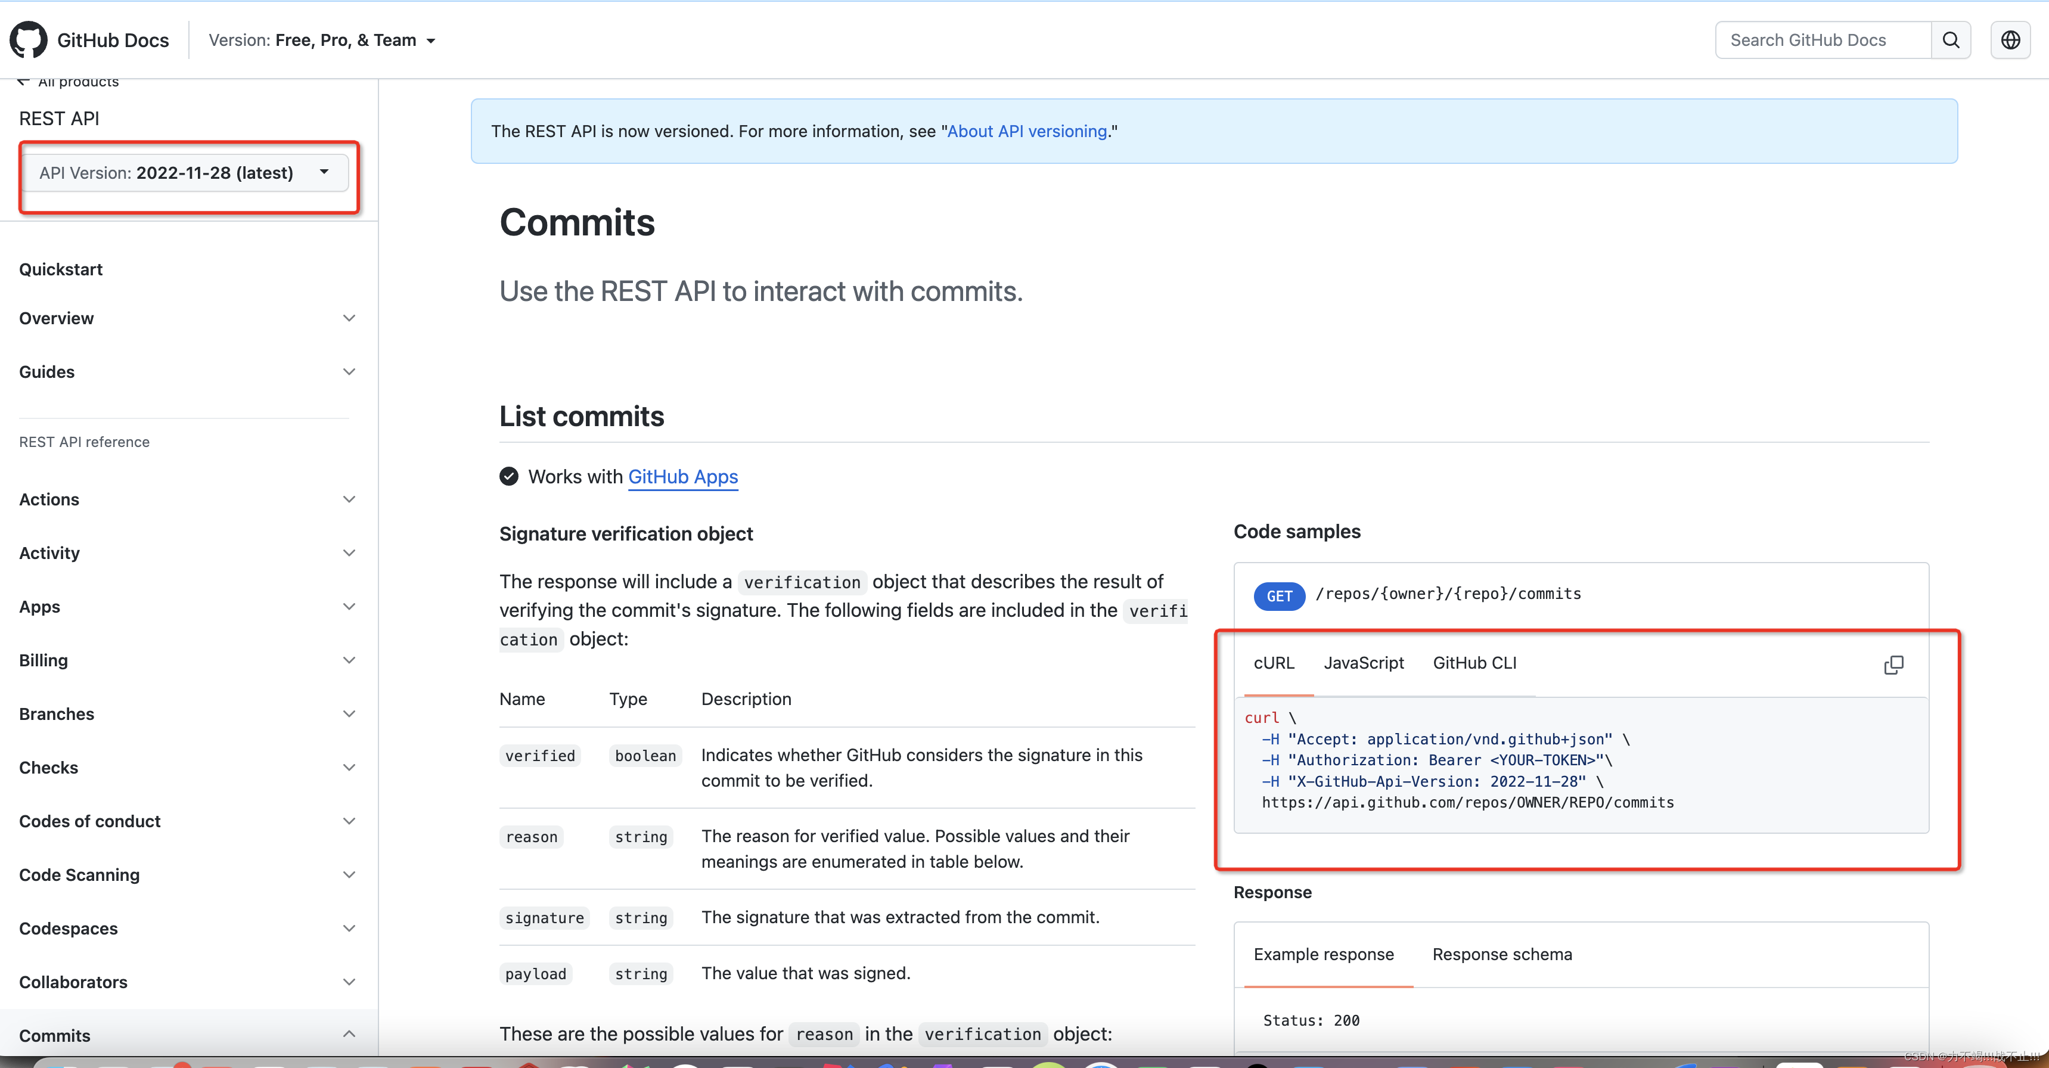The width and height of the screenshot is (2049, 1068).
Task: Click the 'payload' name cell
Action: [535, 974]
